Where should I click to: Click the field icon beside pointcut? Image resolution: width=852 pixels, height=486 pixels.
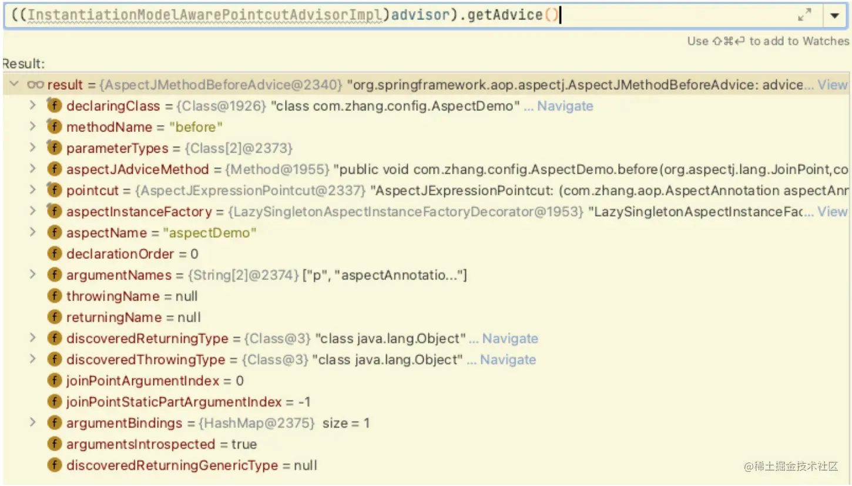[54, 191]
